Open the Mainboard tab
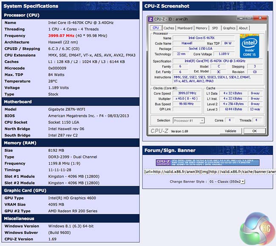 pyautogui.click(x=185, y=28)
